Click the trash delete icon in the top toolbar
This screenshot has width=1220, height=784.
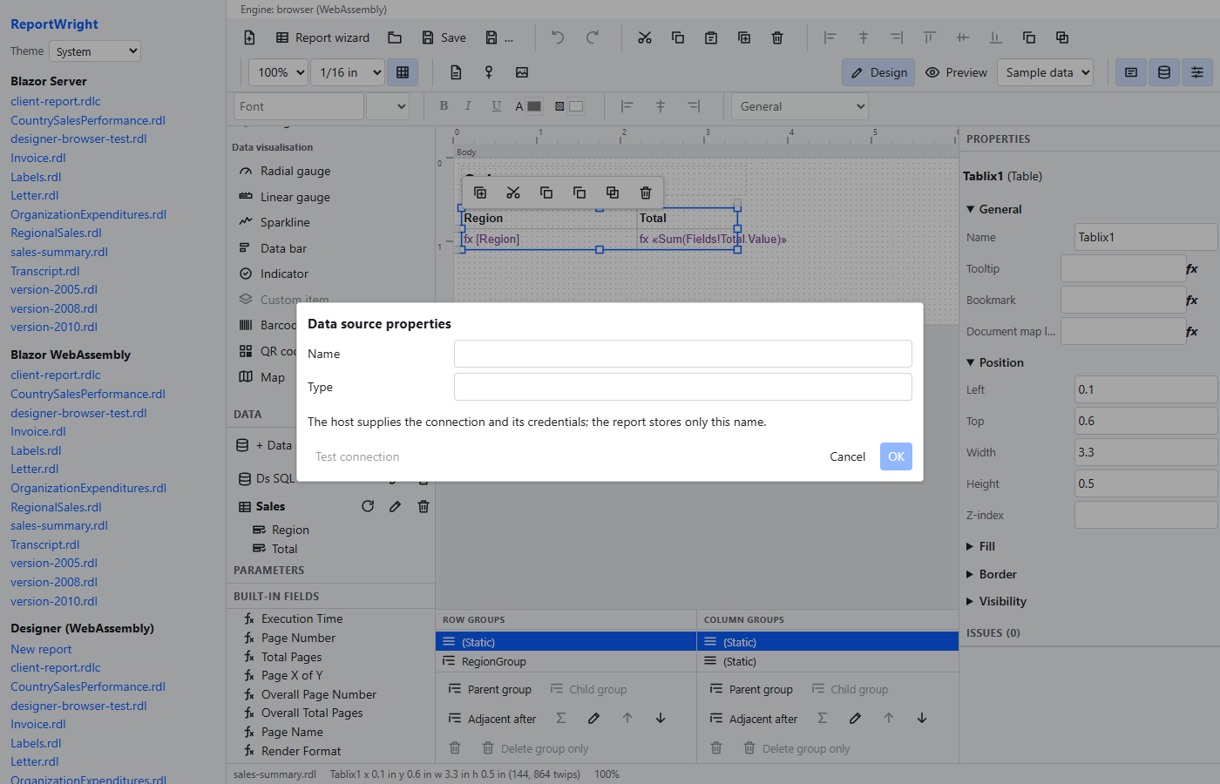[x=777, y=37]
